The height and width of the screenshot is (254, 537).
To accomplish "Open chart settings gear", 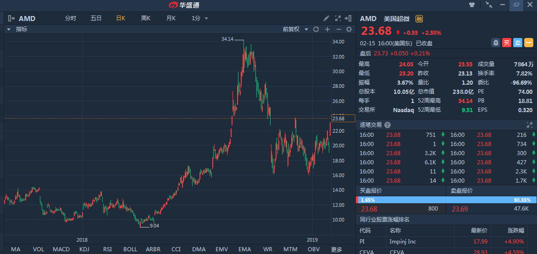I will pyautogui.click(x=349, y=29).
